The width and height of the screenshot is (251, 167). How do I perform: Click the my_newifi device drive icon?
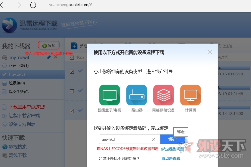click(5, 58)
